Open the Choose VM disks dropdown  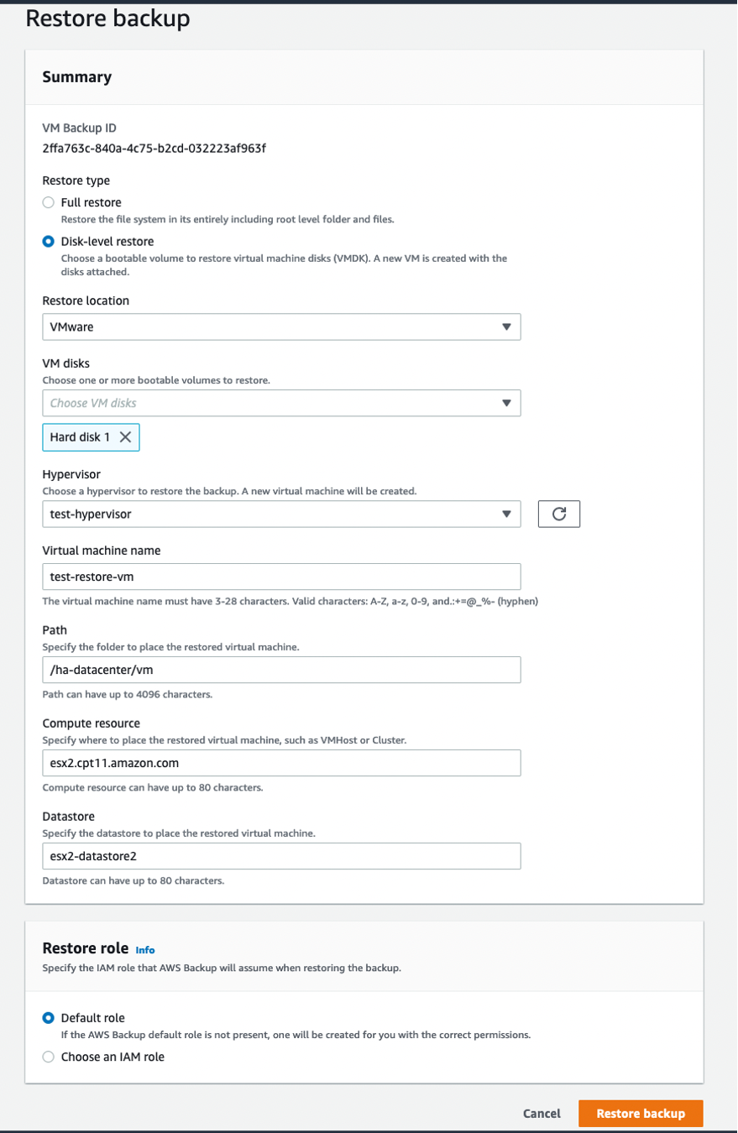pos(281,403)
